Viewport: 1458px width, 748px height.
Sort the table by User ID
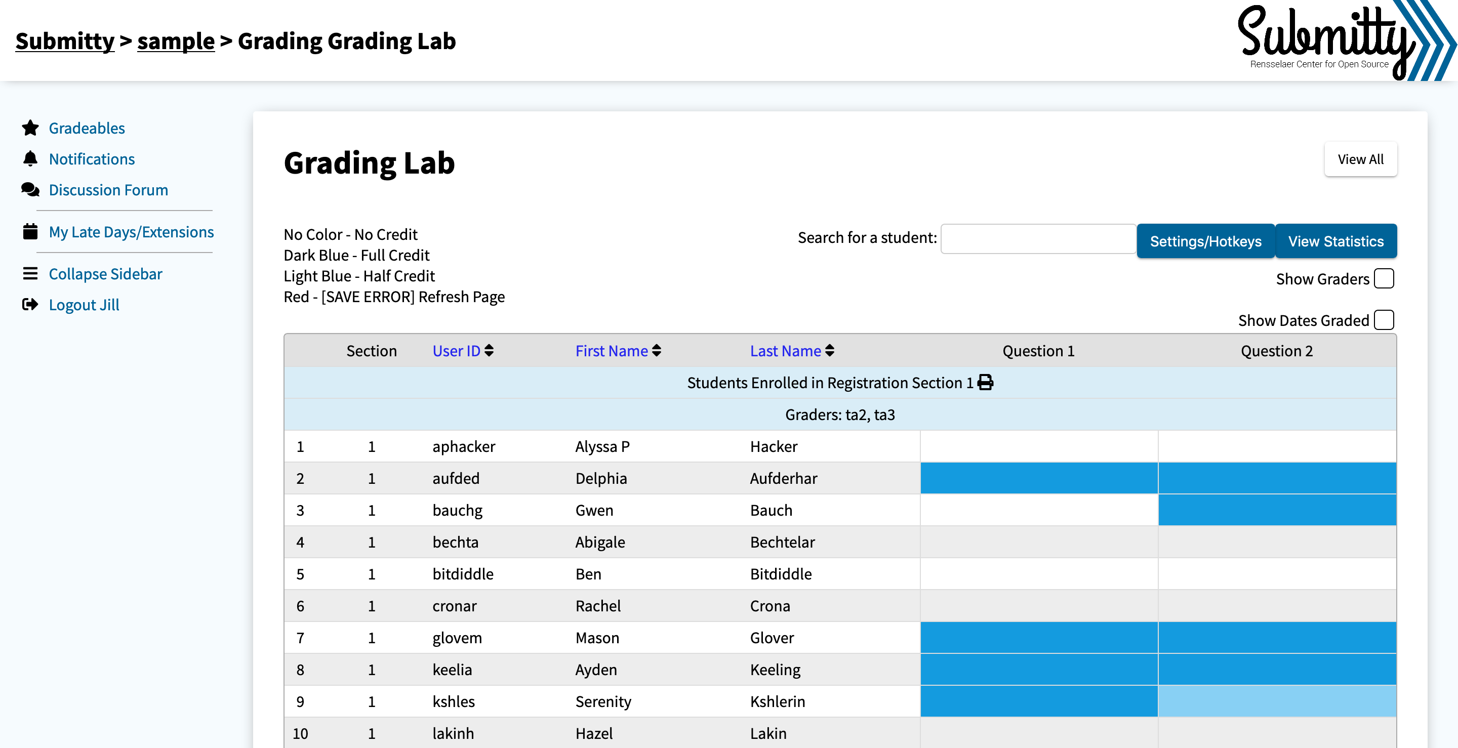(463, 351)
